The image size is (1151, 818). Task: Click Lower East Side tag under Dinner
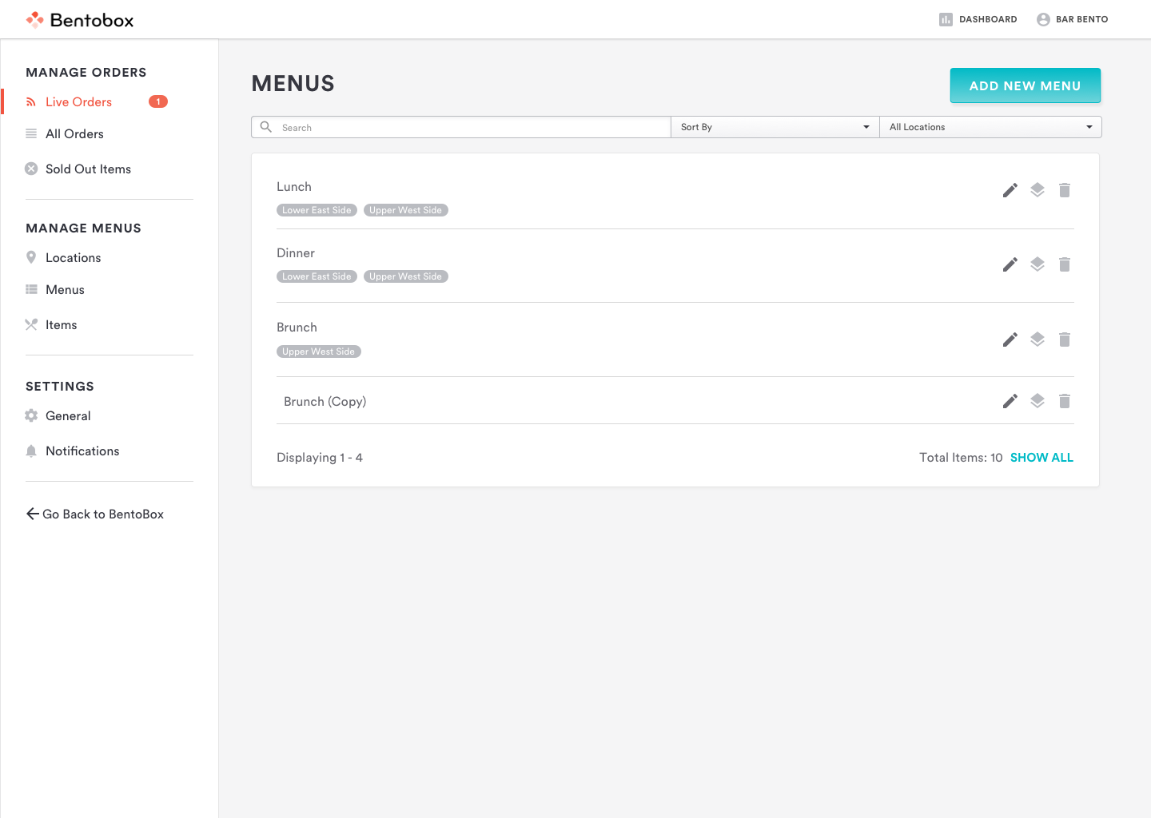(x=317, y=276)
